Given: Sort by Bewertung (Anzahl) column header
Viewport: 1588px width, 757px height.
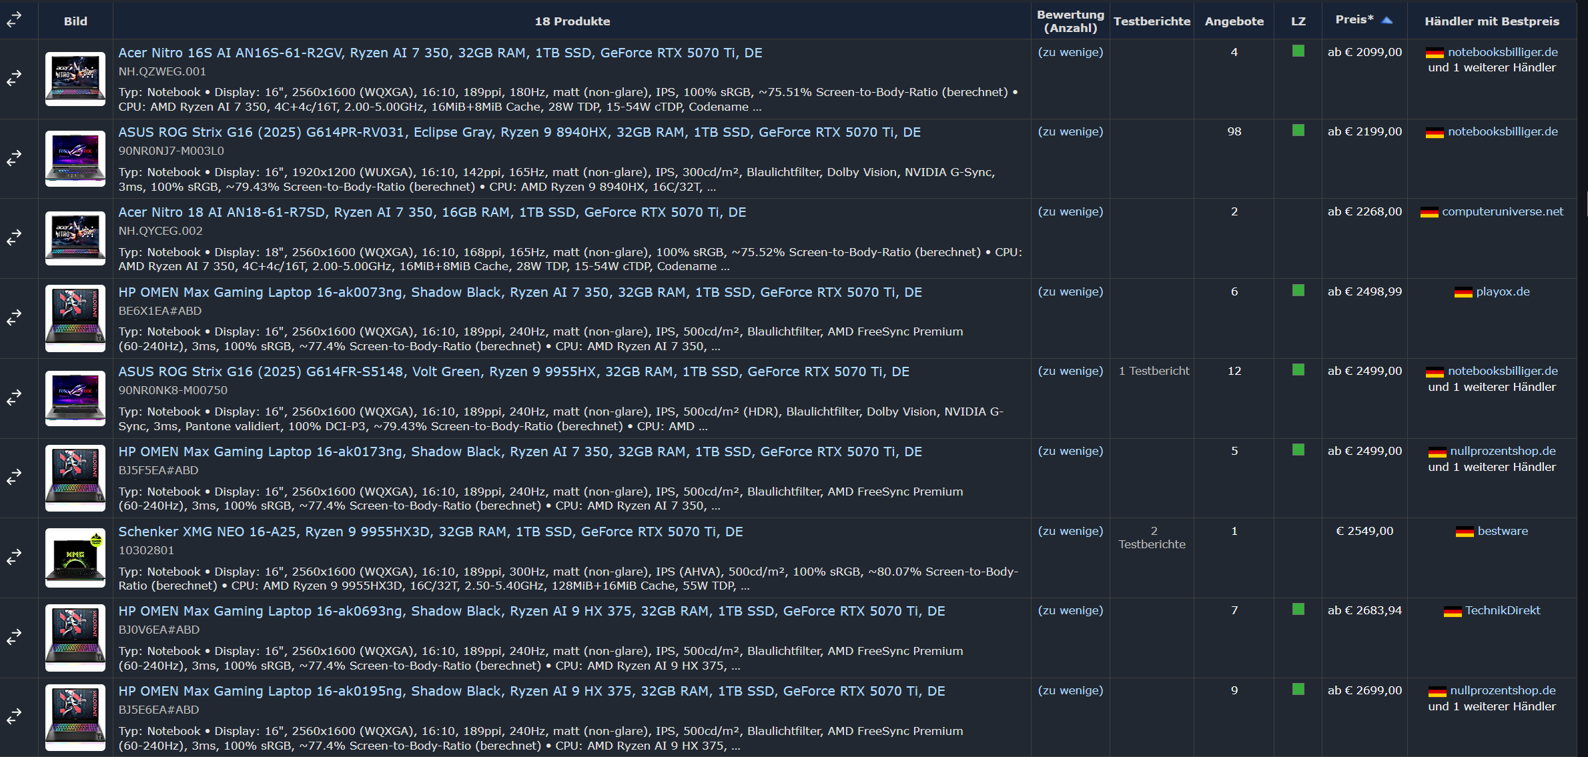Looking at the screenshot, I should pos(1070,21).
